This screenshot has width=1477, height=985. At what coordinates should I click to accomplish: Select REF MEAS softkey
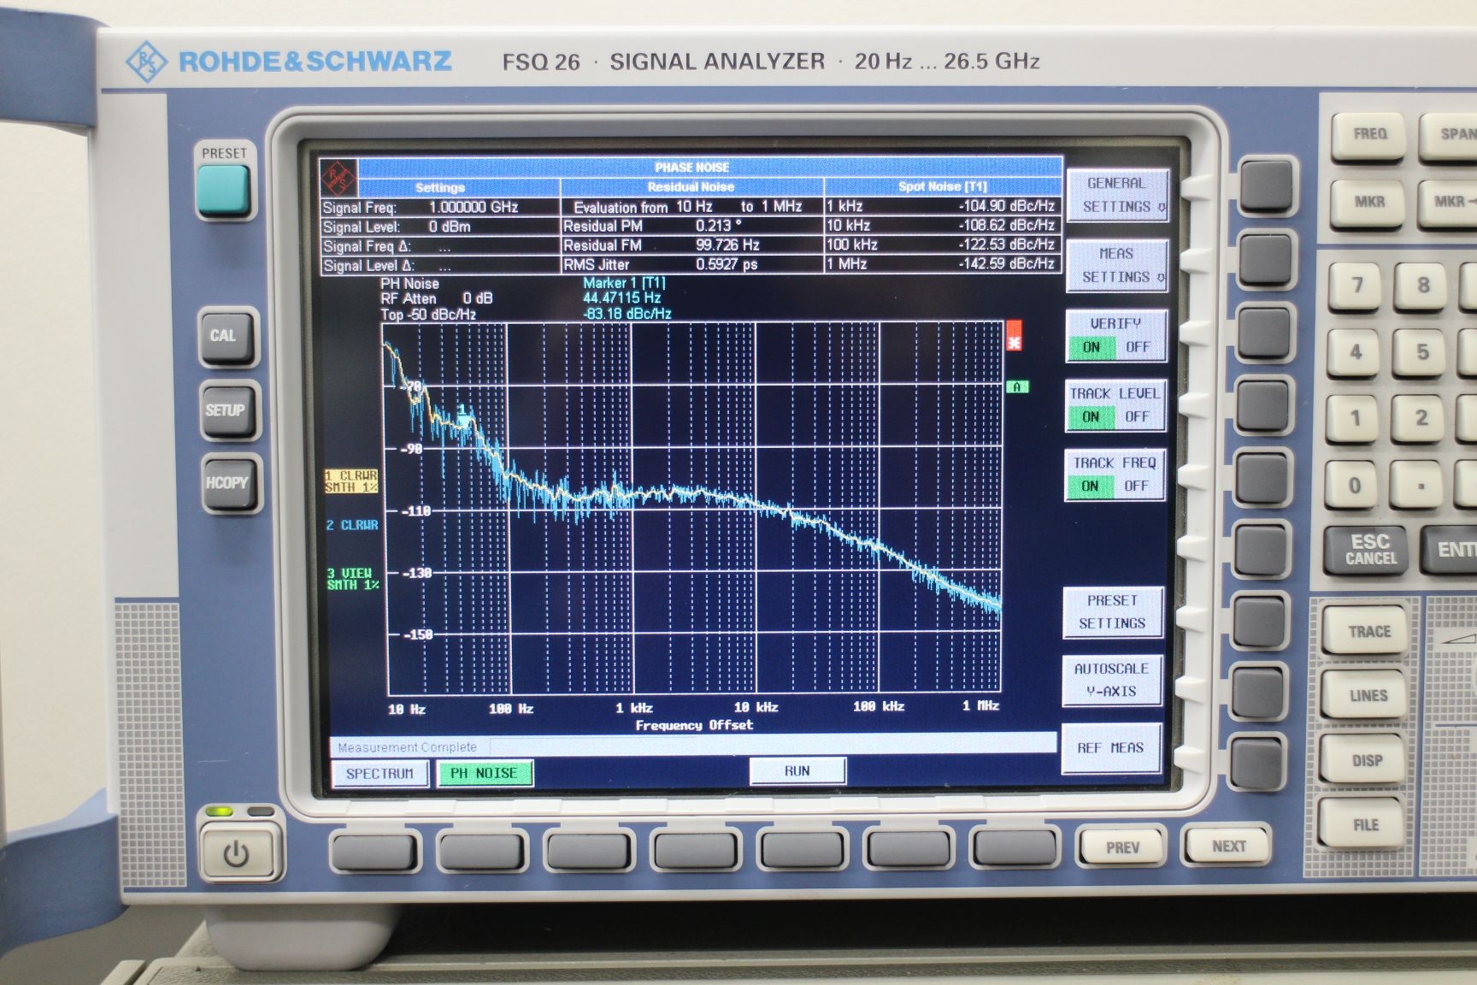1111,748
